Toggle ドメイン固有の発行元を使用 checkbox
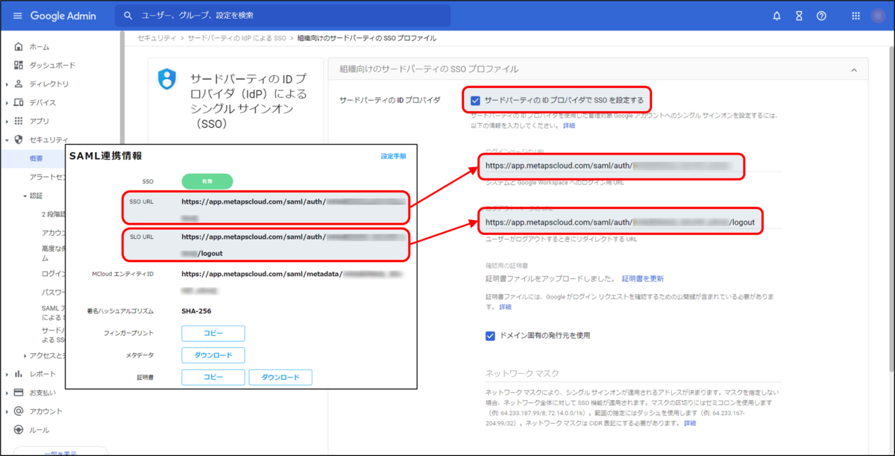 (x=490, y=336)
